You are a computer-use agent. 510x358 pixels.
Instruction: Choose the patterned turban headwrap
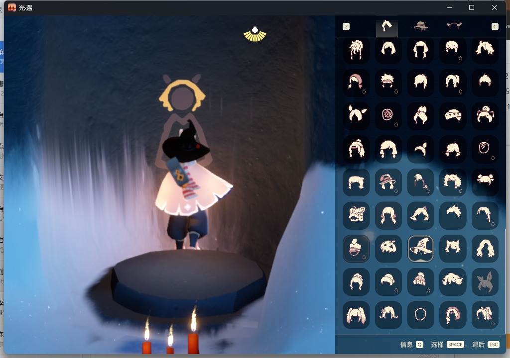tap(452, 116)
